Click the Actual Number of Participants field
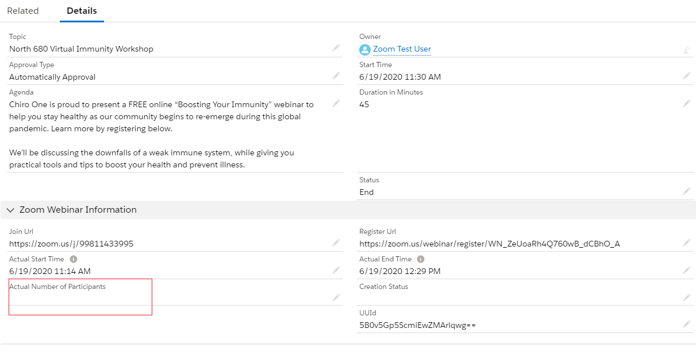This screenshot has width=696, height=352. (80, 296)
